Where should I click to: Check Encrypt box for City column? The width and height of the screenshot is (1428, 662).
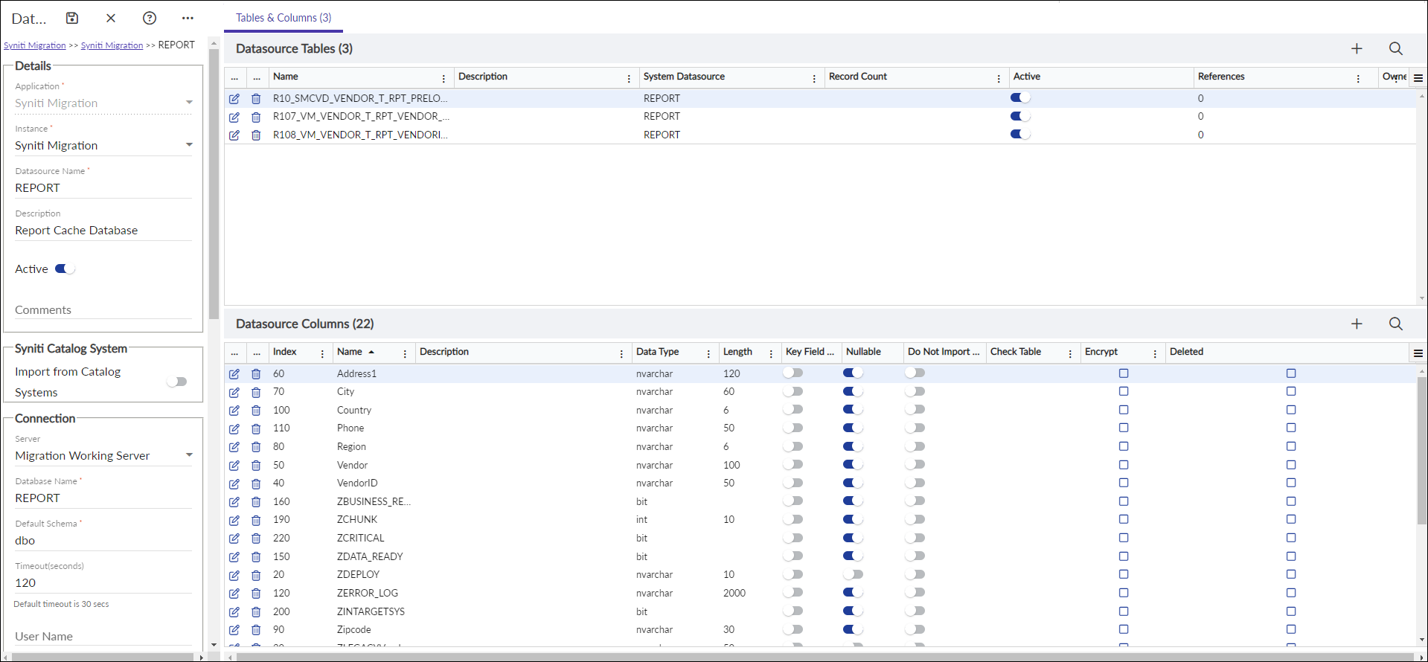tap(1124, 391)
